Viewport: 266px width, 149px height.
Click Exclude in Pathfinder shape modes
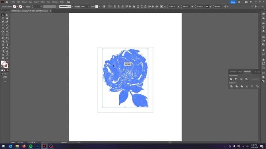246,79
